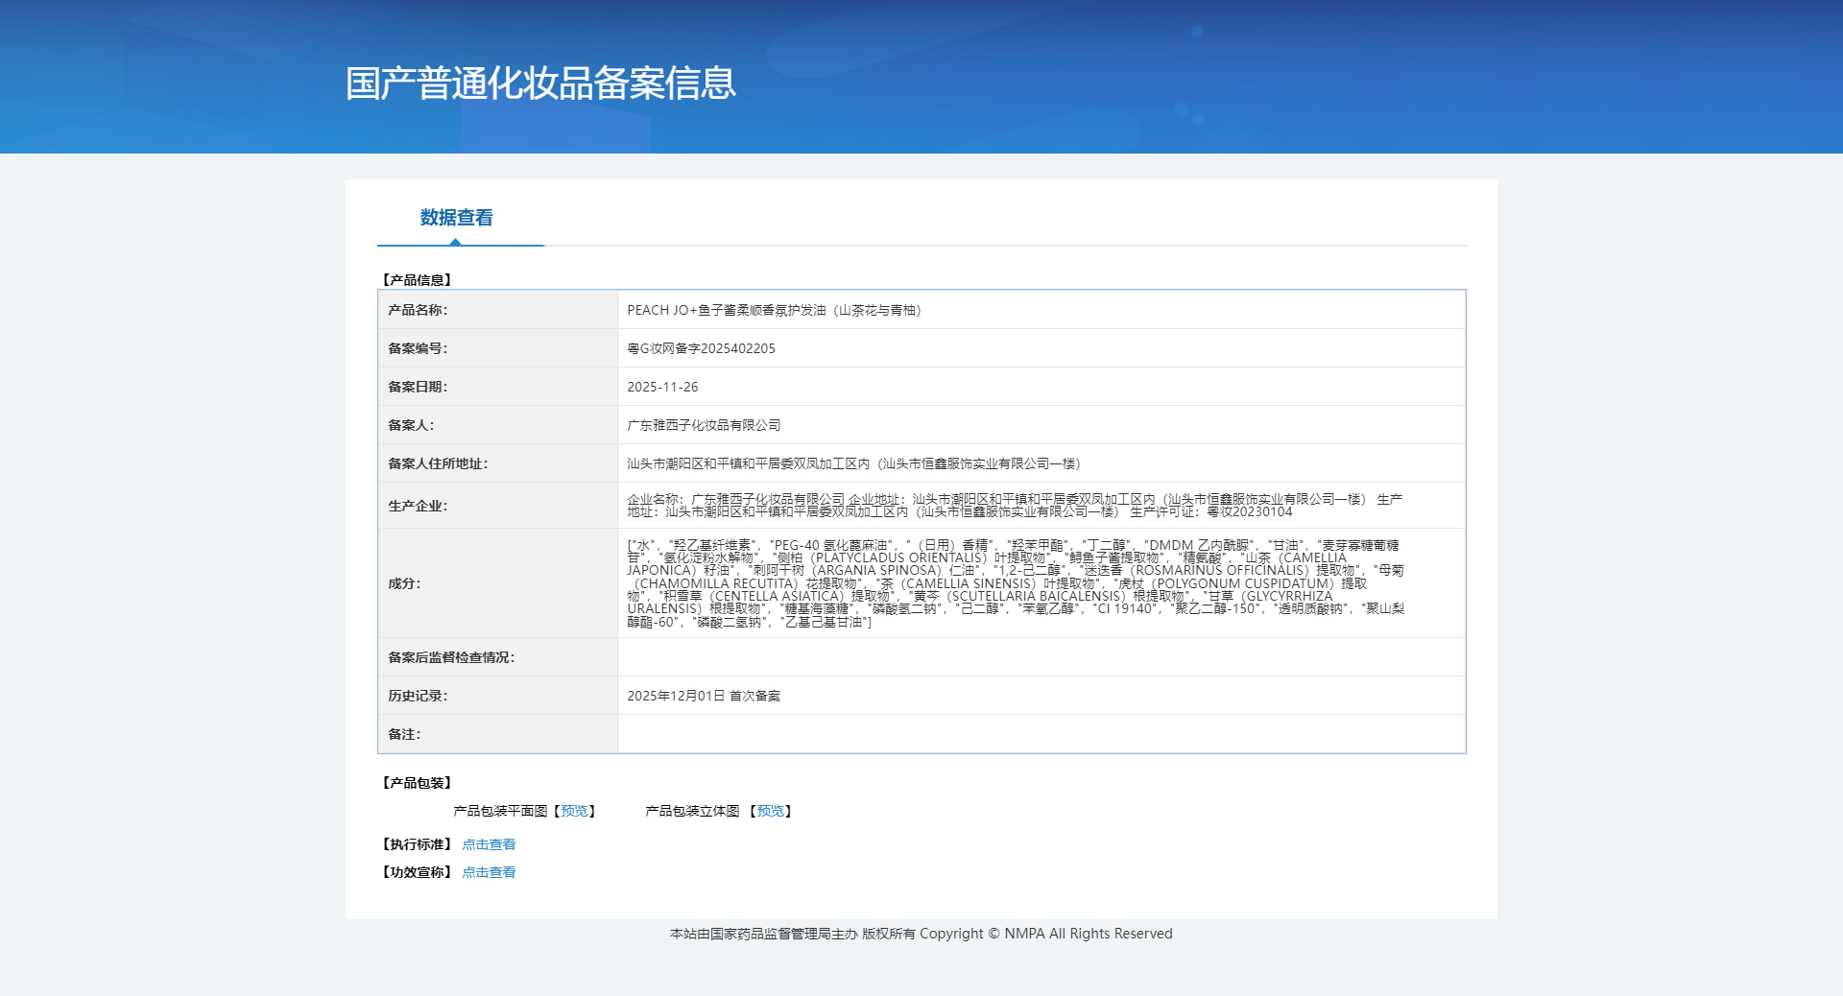Click the 备案人住所地址 value cell
Image resolution: width=1843 pixels, height=996 pixels.
(x=853, y=463)
